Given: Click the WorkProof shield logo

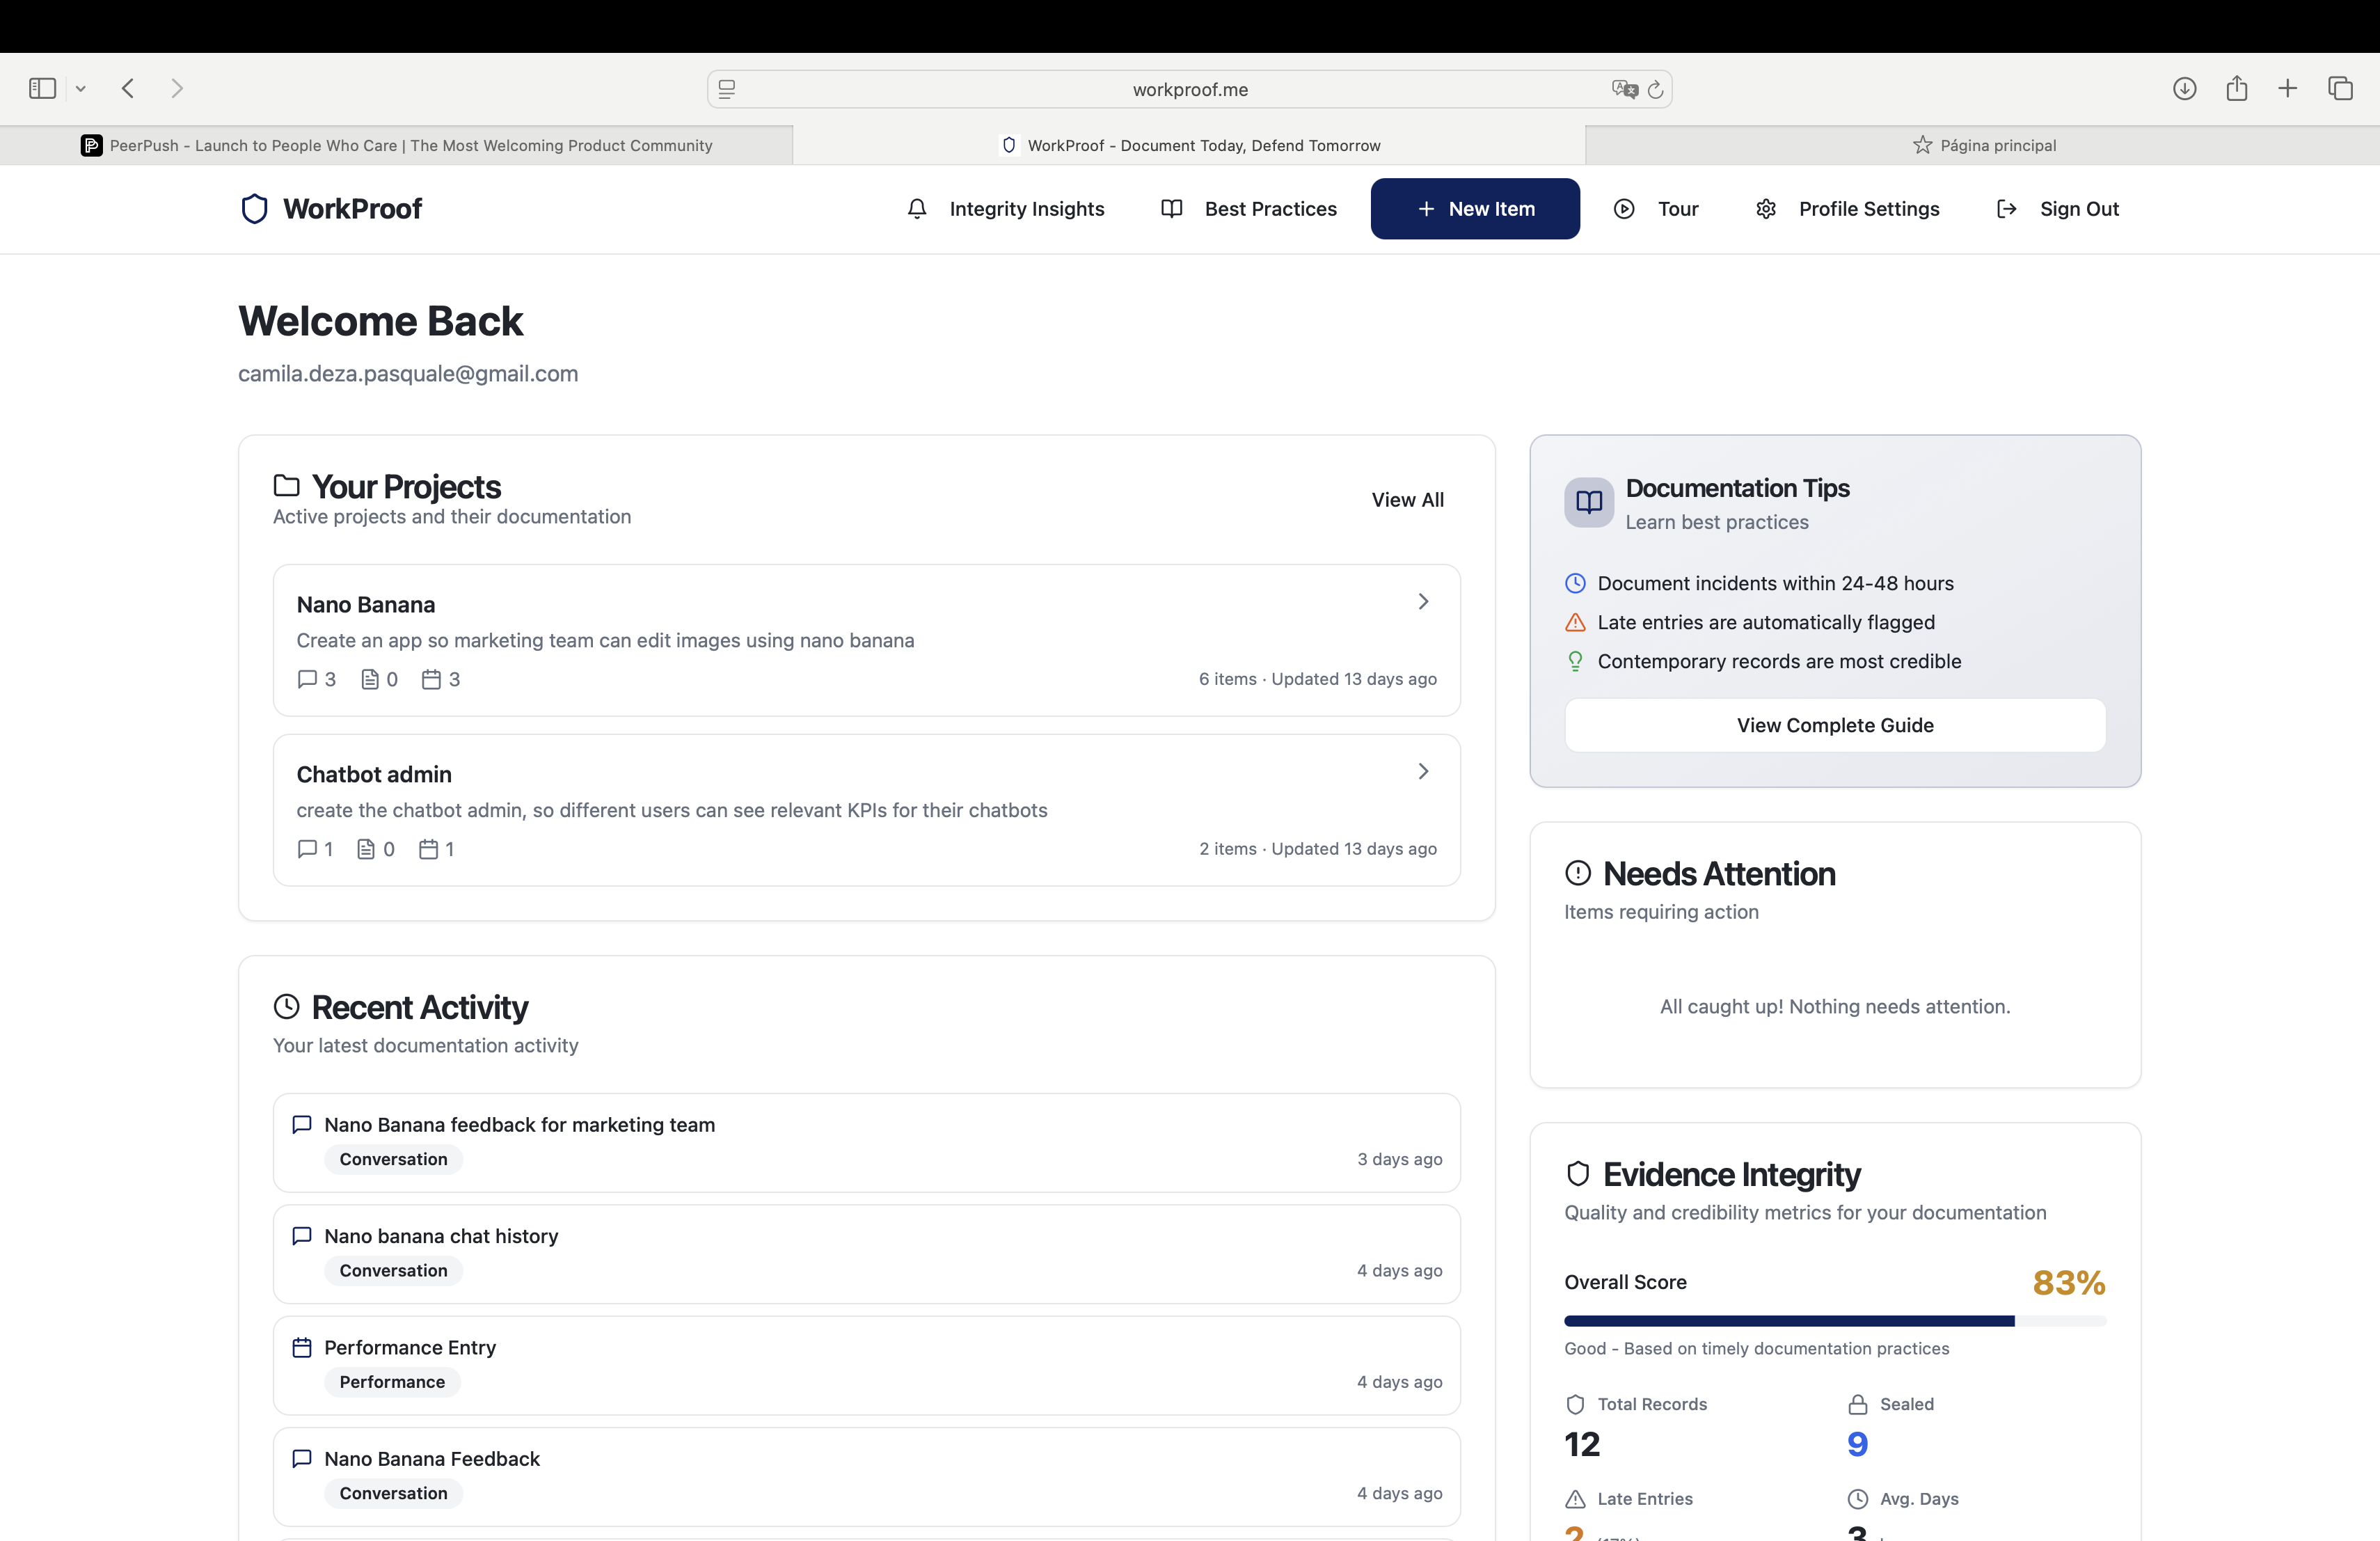Looking at the screenshot, I should click(x=254, y=208).
